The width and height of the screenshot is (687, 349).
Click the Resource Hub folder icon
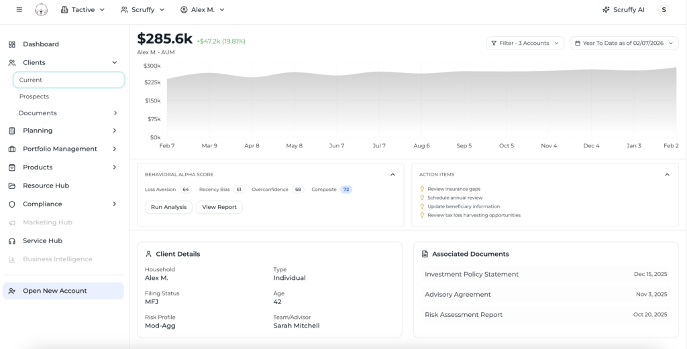tap(12, 186)
